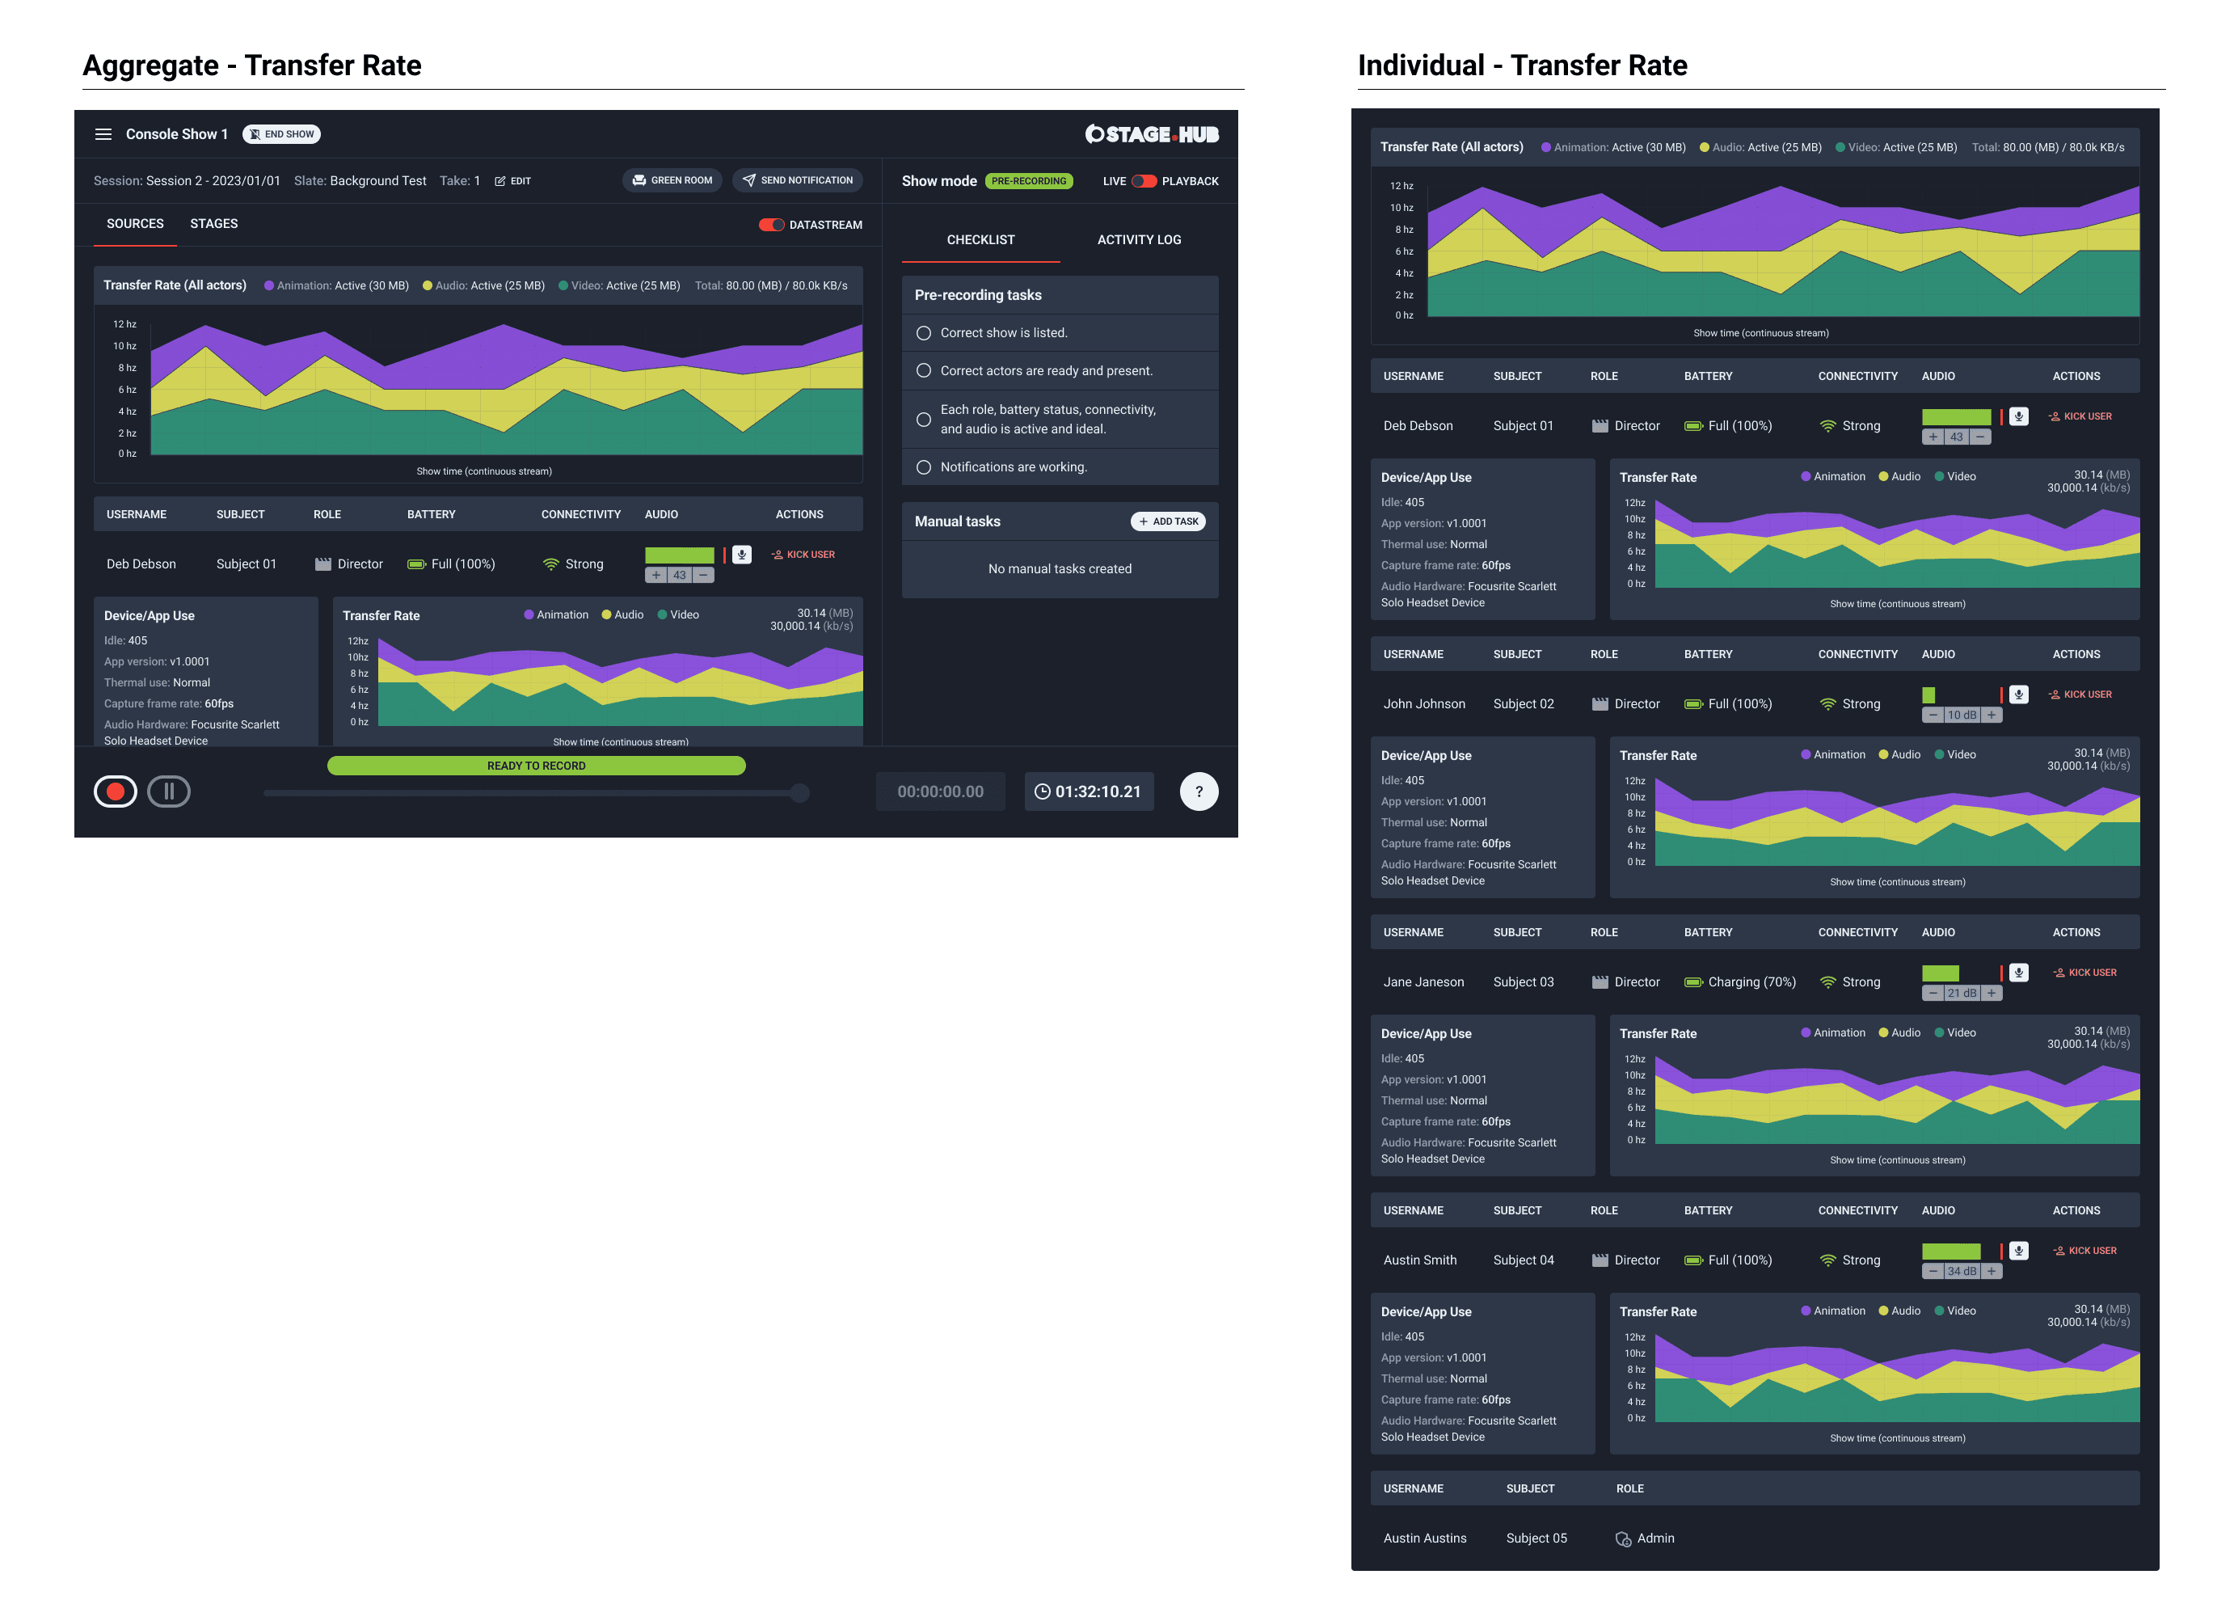Check off 'Correct show is listed.'
The width and height of the screenshot is (2234, 1621).
click(924, 333)
